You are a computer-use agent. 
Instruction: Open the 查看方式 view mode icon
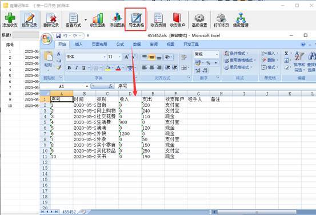click(73, 18)
